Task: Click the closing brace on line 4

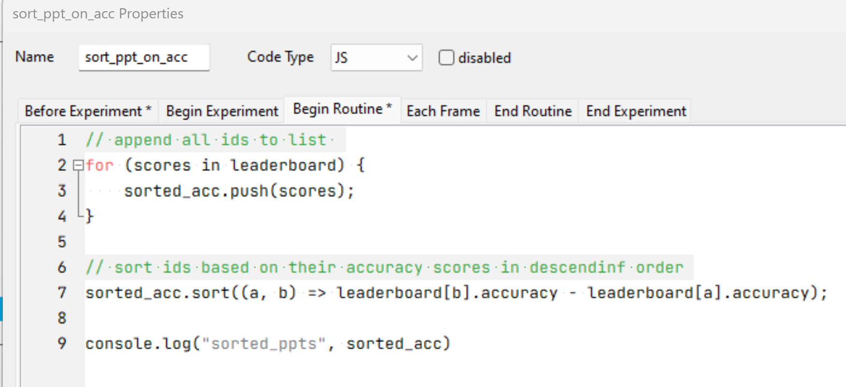Action: click(89, 216)
